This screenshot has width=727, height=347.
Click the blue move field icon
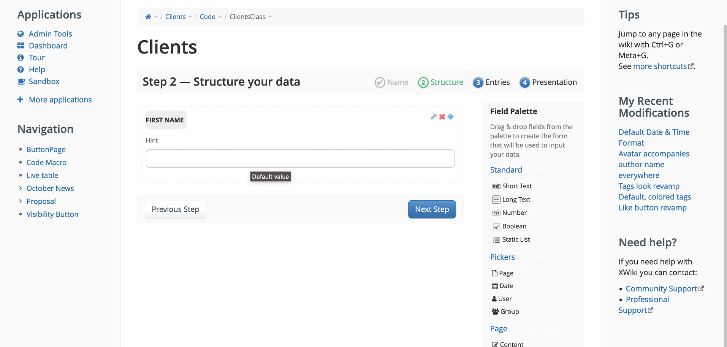point(450,117)
